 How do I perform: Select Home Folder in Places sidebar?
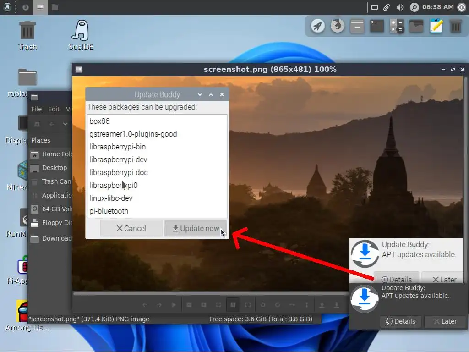coord(51,154)
